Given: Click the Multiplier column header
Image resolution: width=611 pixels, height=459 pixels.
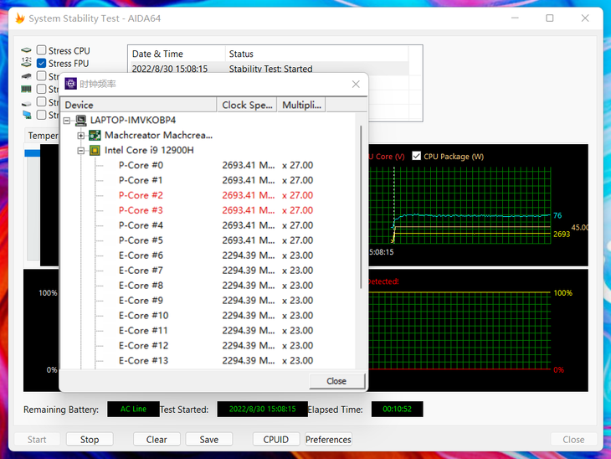Looking at the screenshot, I should [x=301, y=105].
